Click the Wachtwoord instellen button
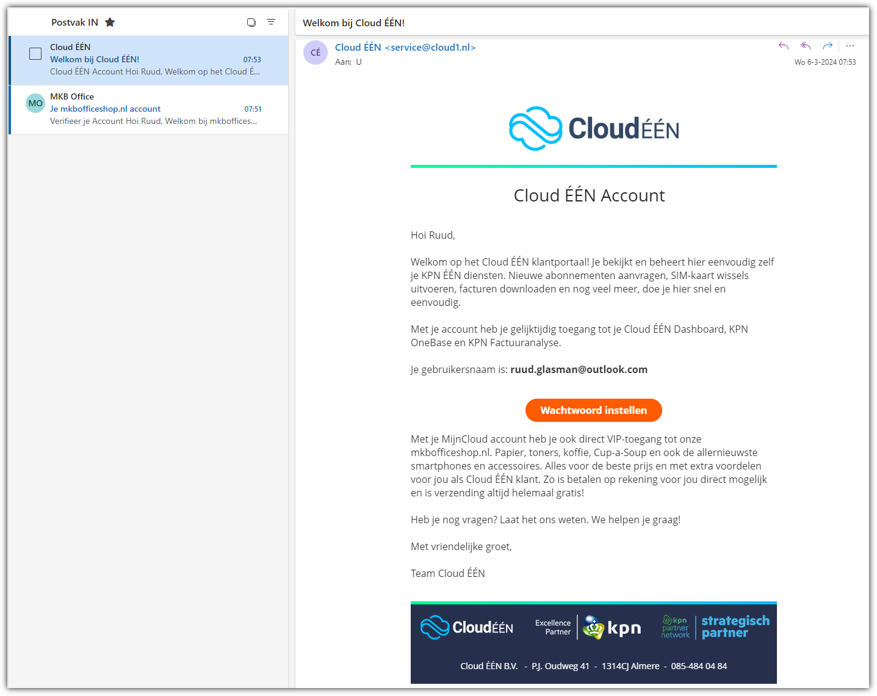The width and height of the screenshot is (877, 696). [593, 410]
